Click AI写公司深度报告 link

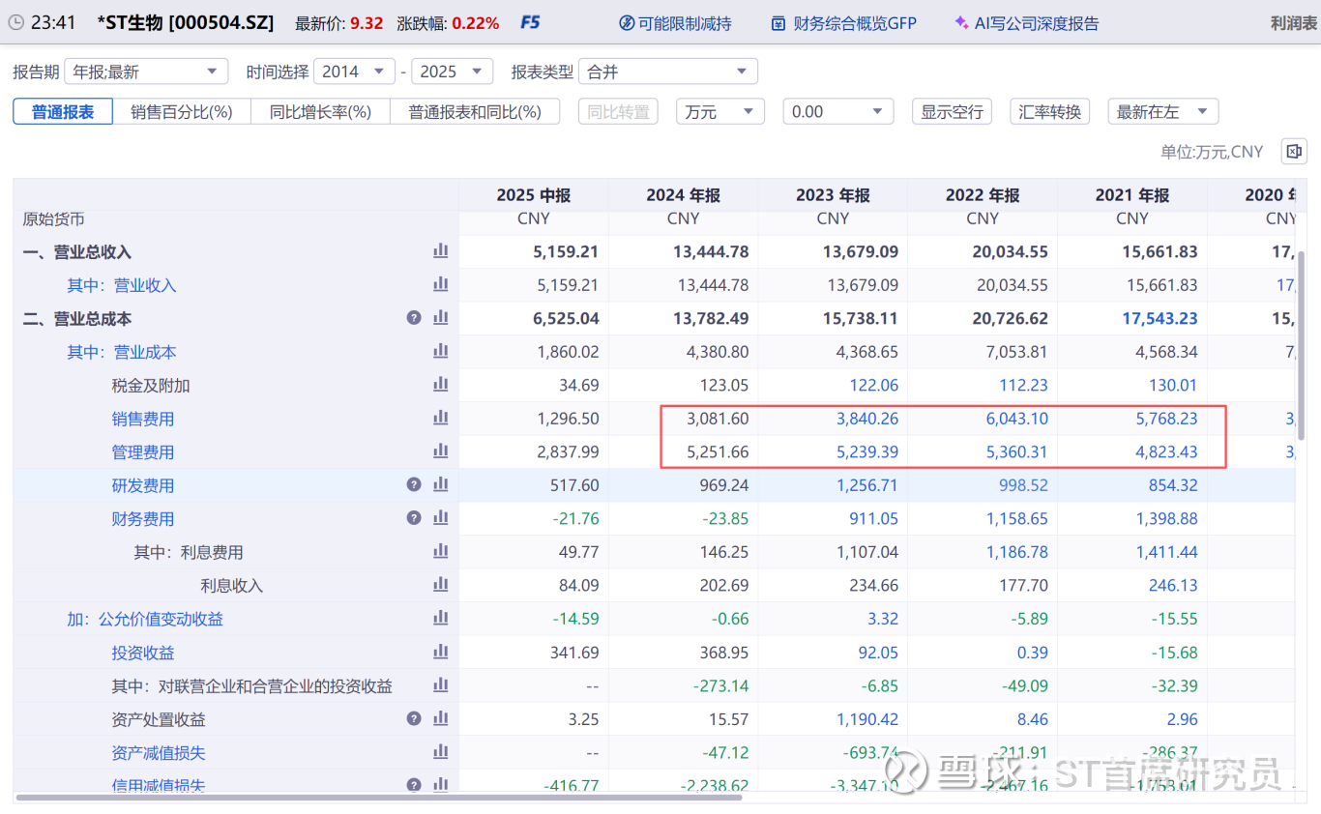pyautogui.click(x=1026, y=23)
